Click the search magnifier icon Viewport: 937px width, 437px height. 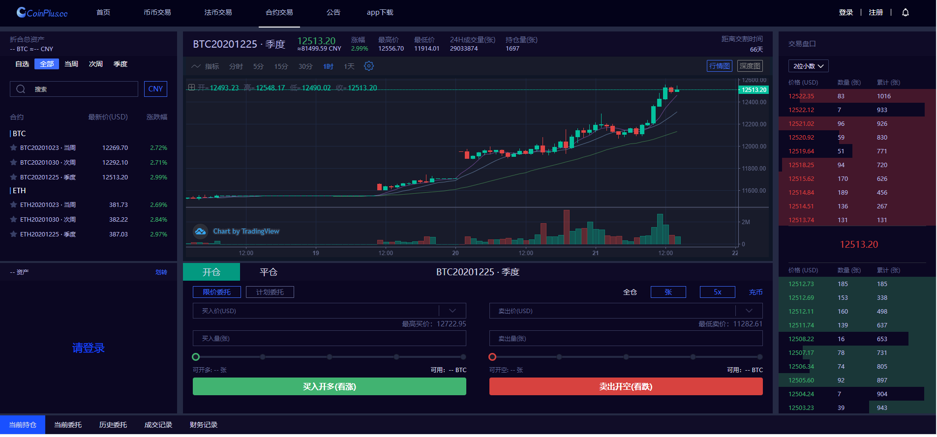coord(21,89)
